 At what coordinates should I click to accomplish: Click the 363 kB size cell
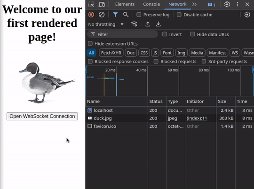tap(226, 118)
